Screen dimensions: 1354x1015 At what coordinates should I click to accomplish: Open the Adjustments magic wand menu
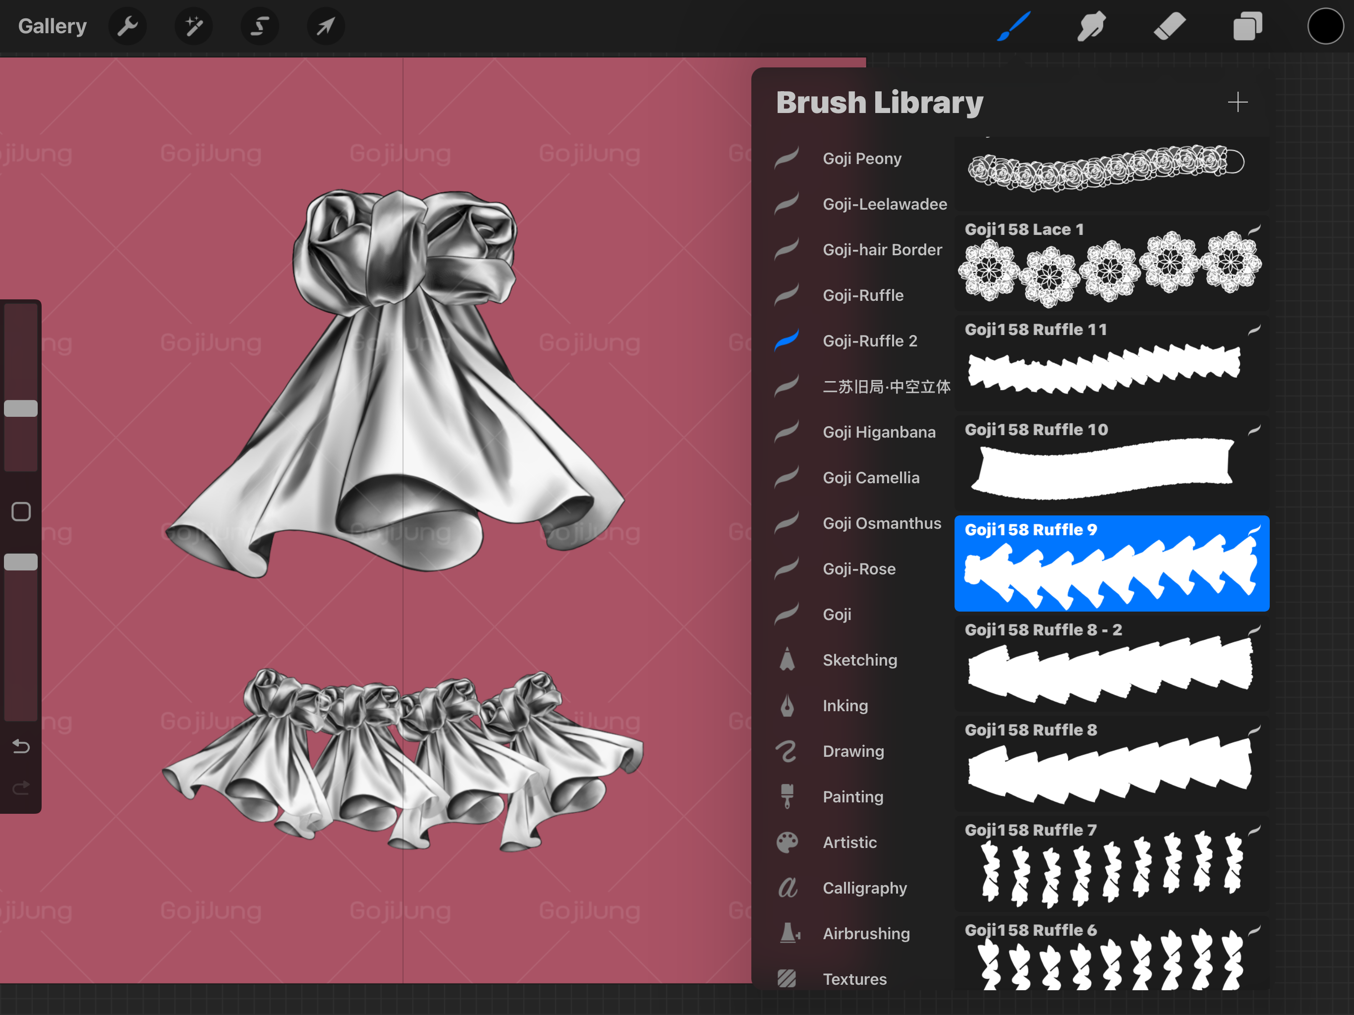click(x=193, y=26)
